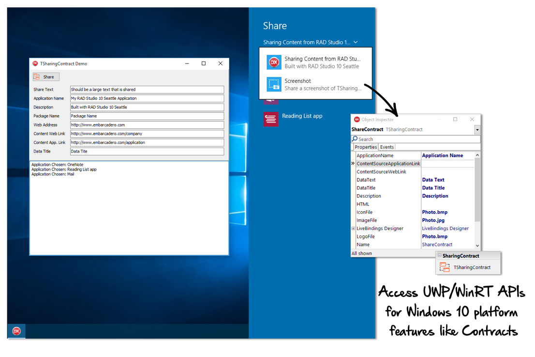This screenshot has height=357, width=535.
Task: Click the Object Inspector vertical scrollbar thumb
Action: tap(477, 189)
